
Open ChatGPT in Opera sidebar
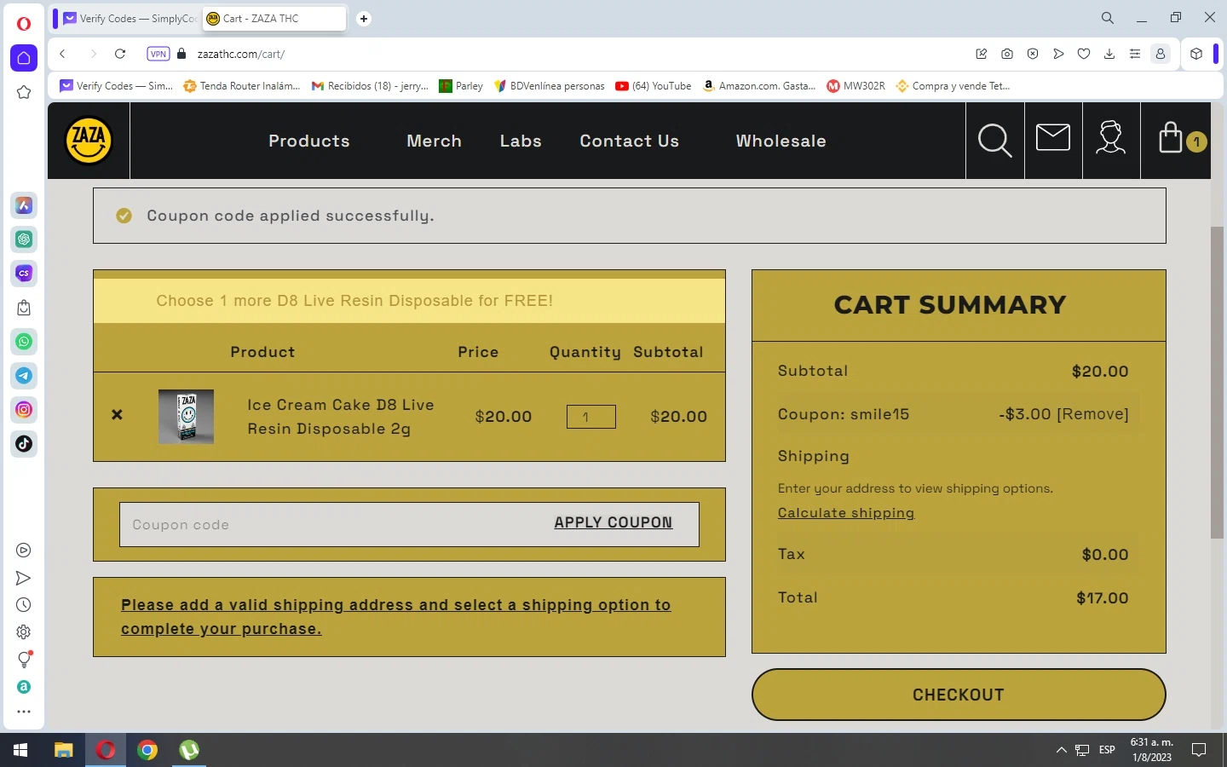pyautogui.click(x=24, y=239)
